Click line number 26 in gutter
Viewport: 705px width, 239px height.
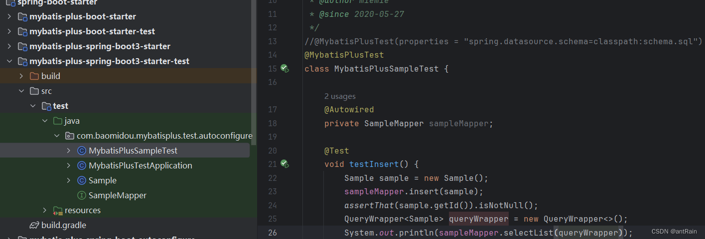272,233
